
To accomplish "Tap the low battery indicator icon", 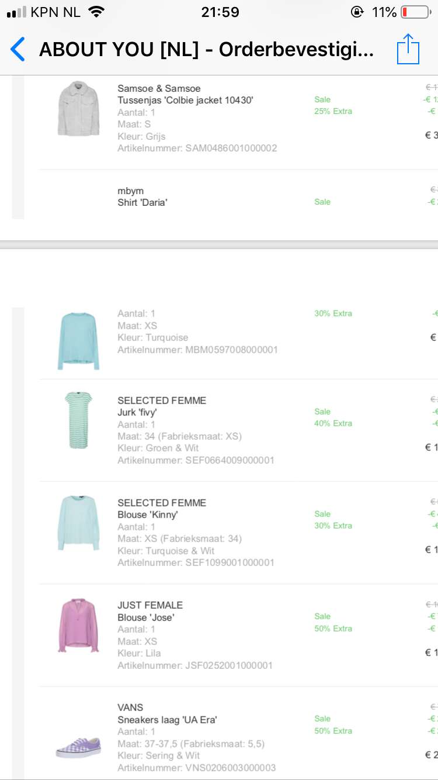I will [x=415, y=12].
